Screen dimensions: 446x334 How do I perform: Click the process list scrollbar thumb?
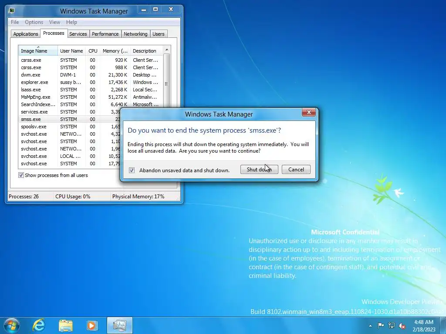[x=167, y=83]
